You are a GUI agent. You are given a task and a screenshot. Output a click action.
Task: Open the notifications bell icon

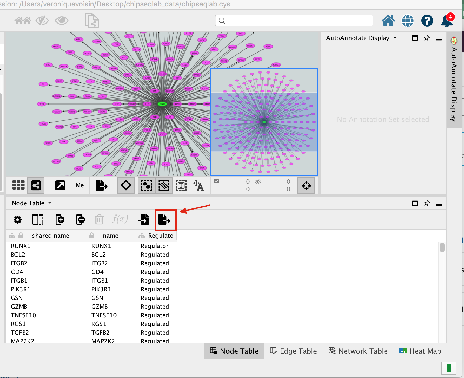pos(446,21)
